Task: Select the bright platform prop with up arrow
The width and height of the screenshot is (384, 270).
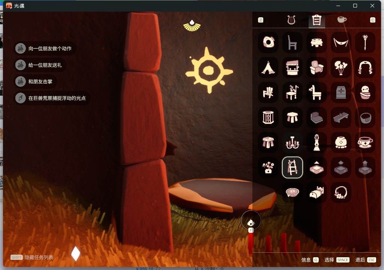Action: click(316, 168)
